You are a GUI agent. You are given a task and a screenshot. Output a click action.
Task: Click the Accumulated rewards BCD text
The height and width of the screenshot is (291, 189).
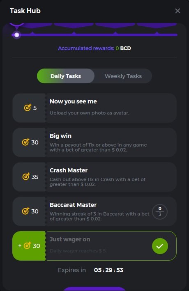tap(94, 48)
